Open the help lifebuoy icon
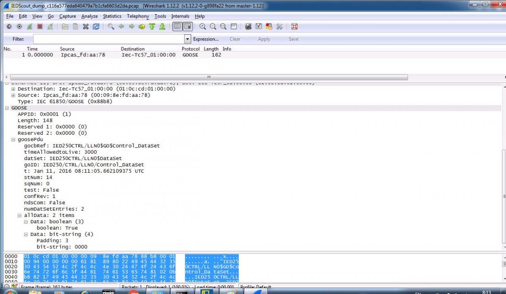Screen dimensions: 506x294 (294, 27)
